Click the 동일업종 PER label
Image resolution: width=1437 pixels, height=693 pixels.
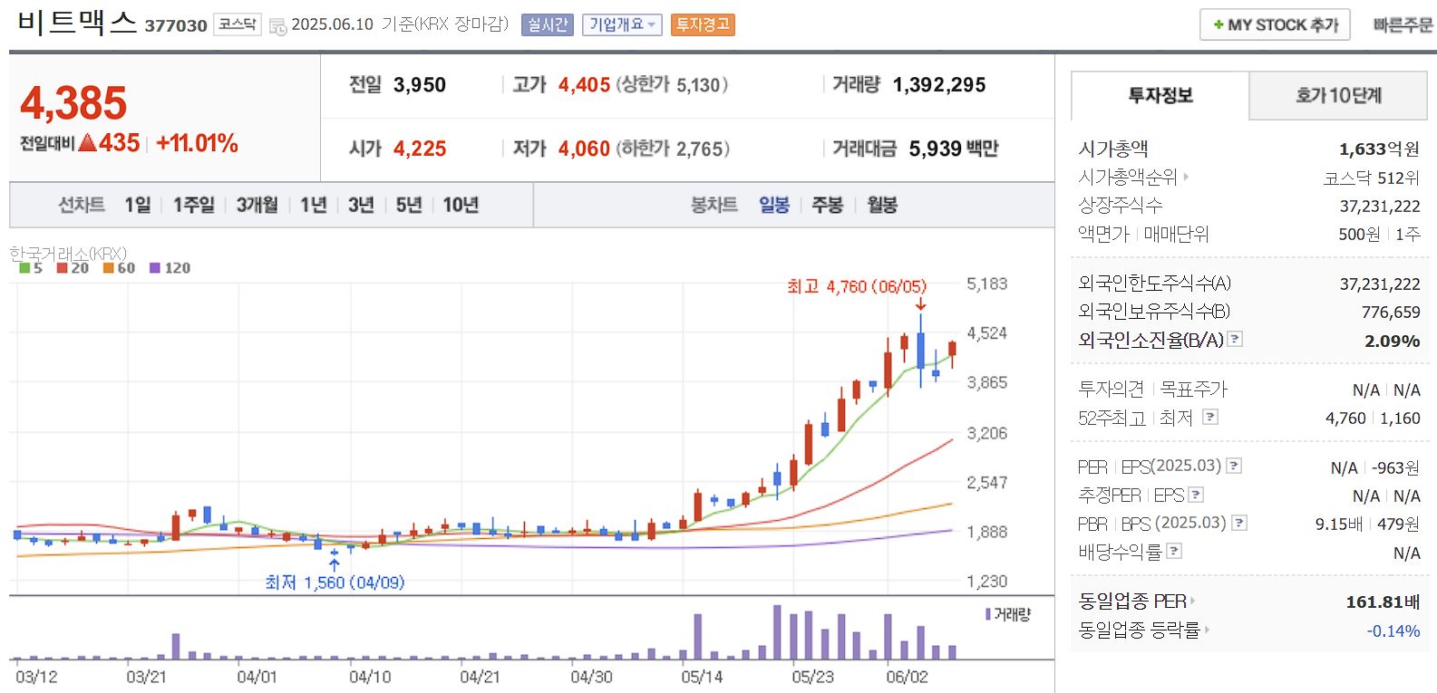pos(1132,602)
